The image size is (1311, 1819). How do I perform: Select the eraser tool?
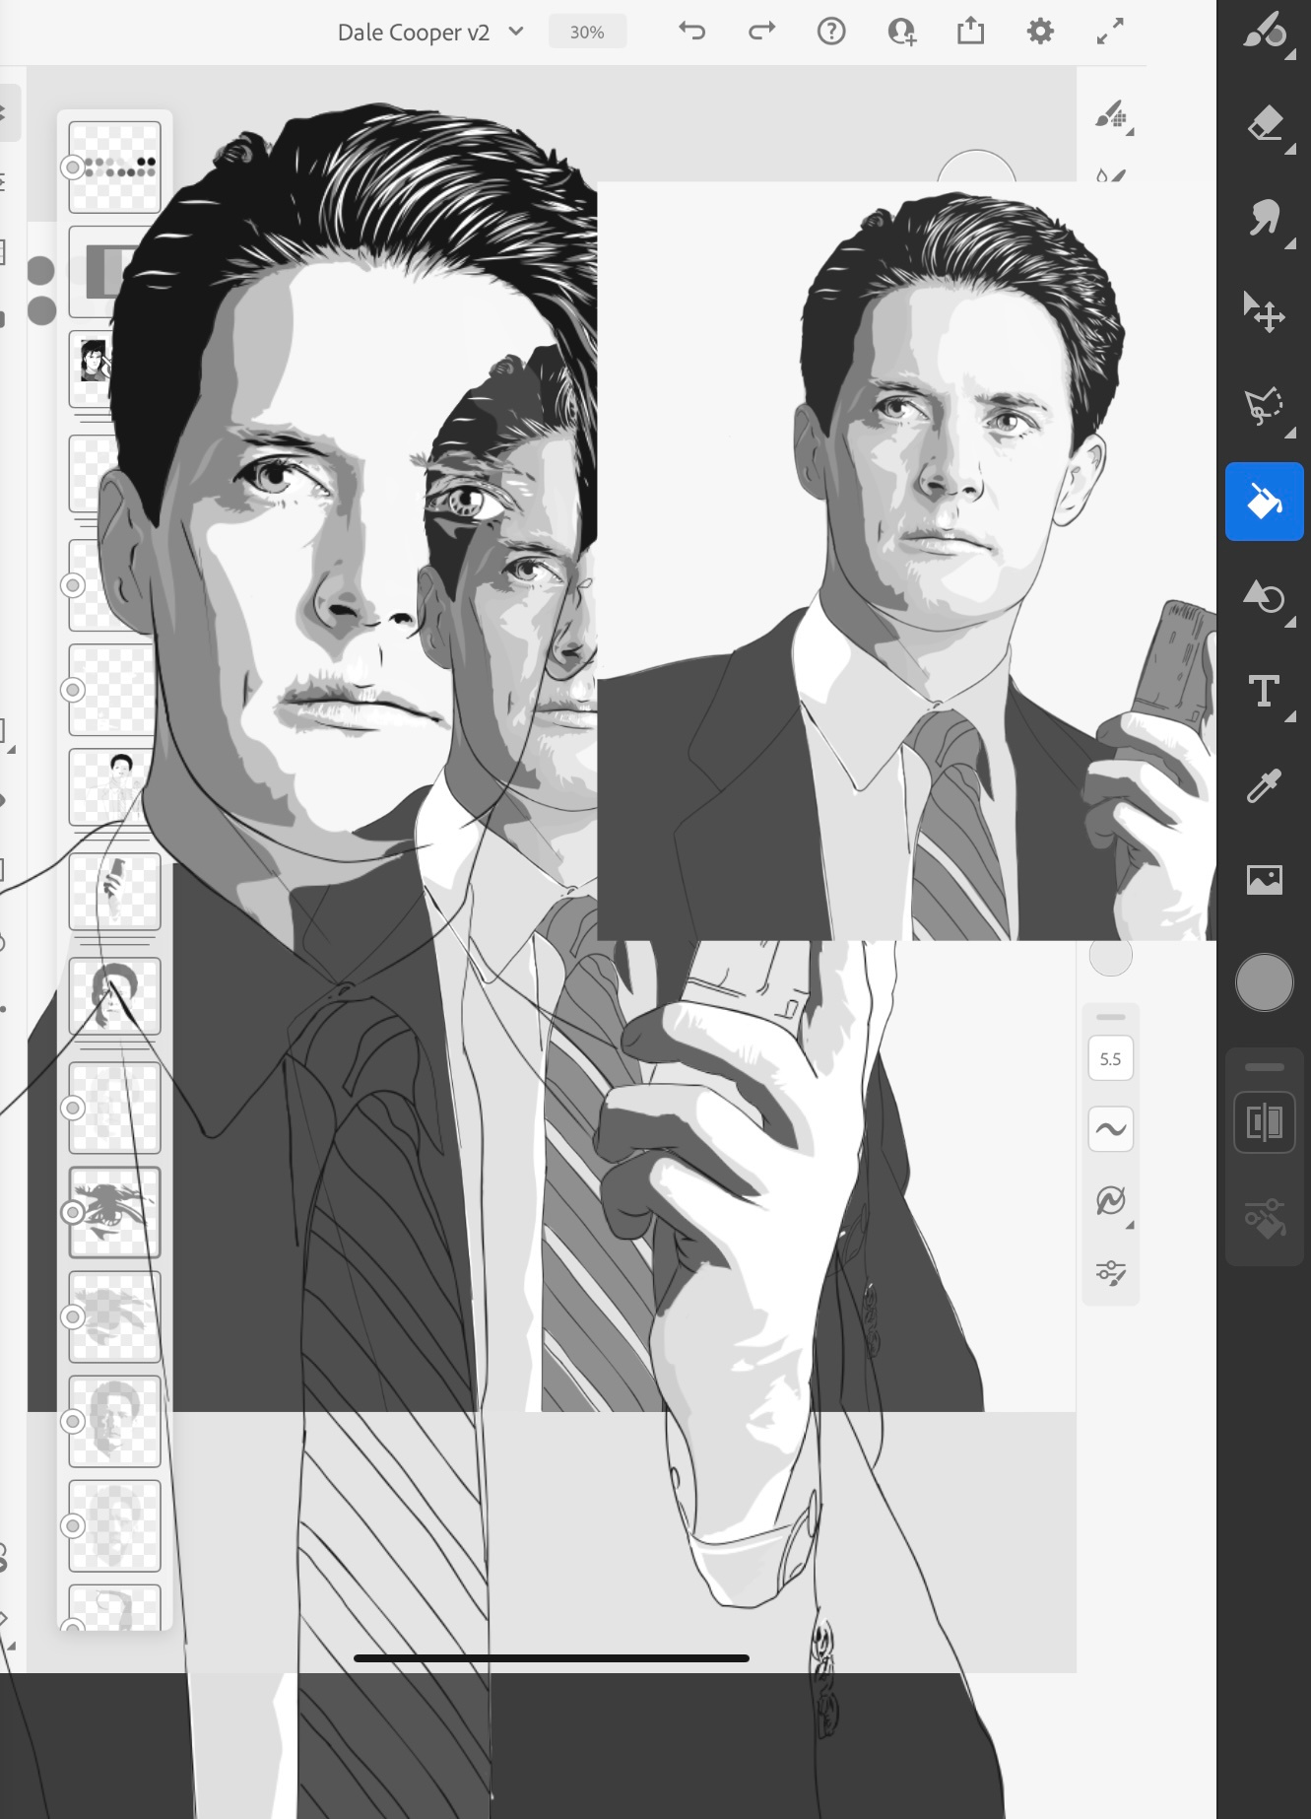coord(1264,124)
